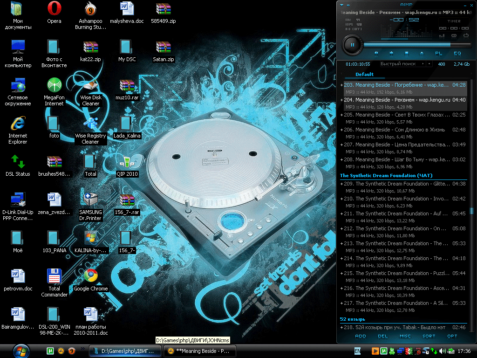Expand the hidden quick launch chevron
The height and width of the screenshot is (358, 477).
pyautogui.click(x=83, y=348)
